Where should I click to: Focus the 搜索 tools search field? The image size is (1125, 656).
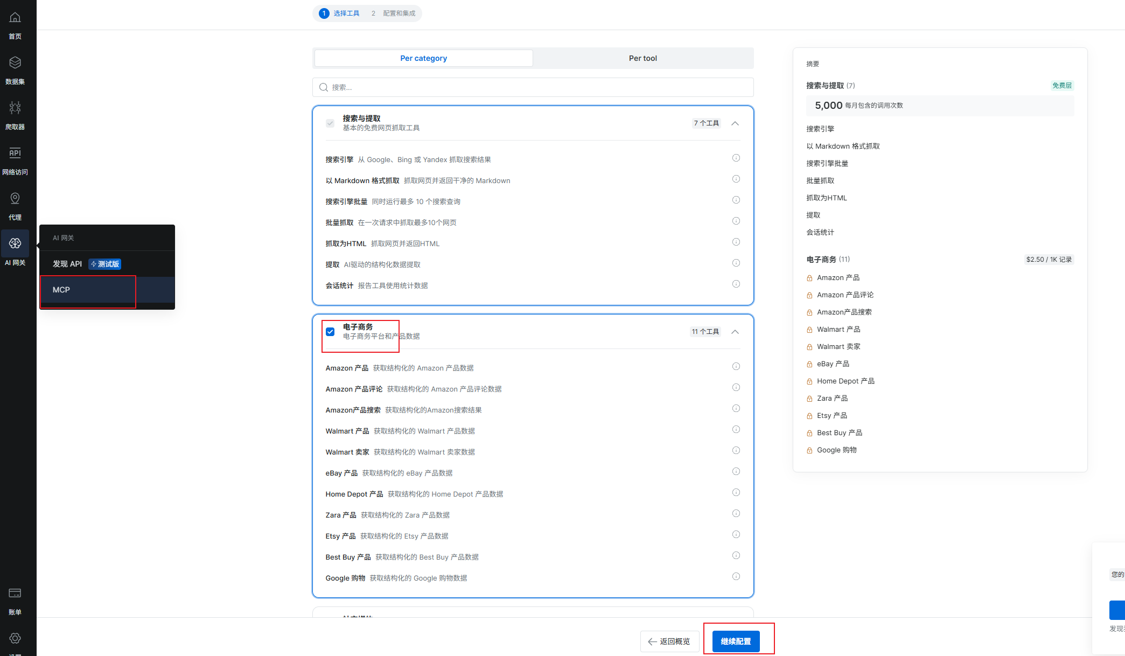[533, 87]
